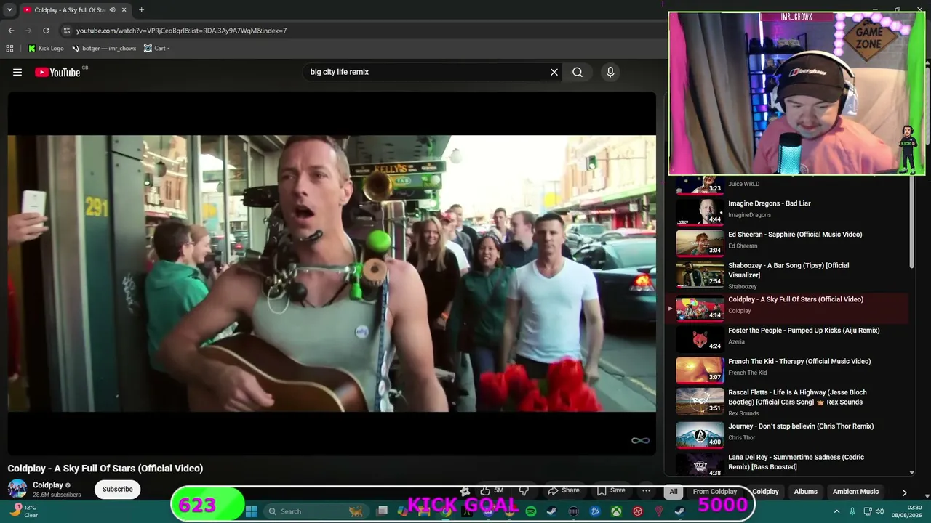Open the Coldplay channel avatar

[17, 489]
